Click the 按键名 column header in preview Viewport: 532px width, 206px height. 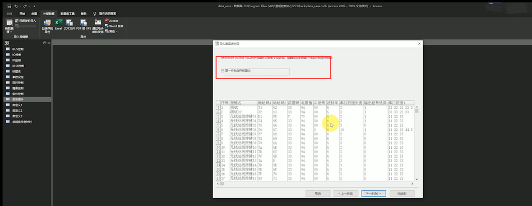pos(243,103)
